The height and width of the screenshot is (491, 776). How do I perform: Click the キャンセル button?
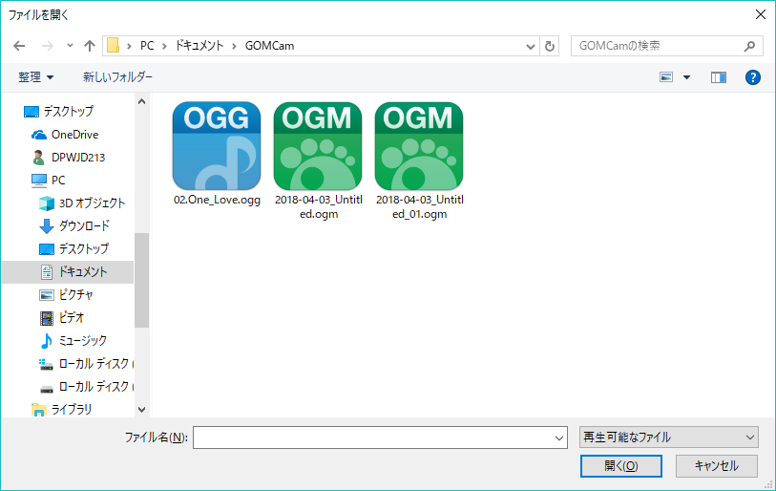click(716, 466)
